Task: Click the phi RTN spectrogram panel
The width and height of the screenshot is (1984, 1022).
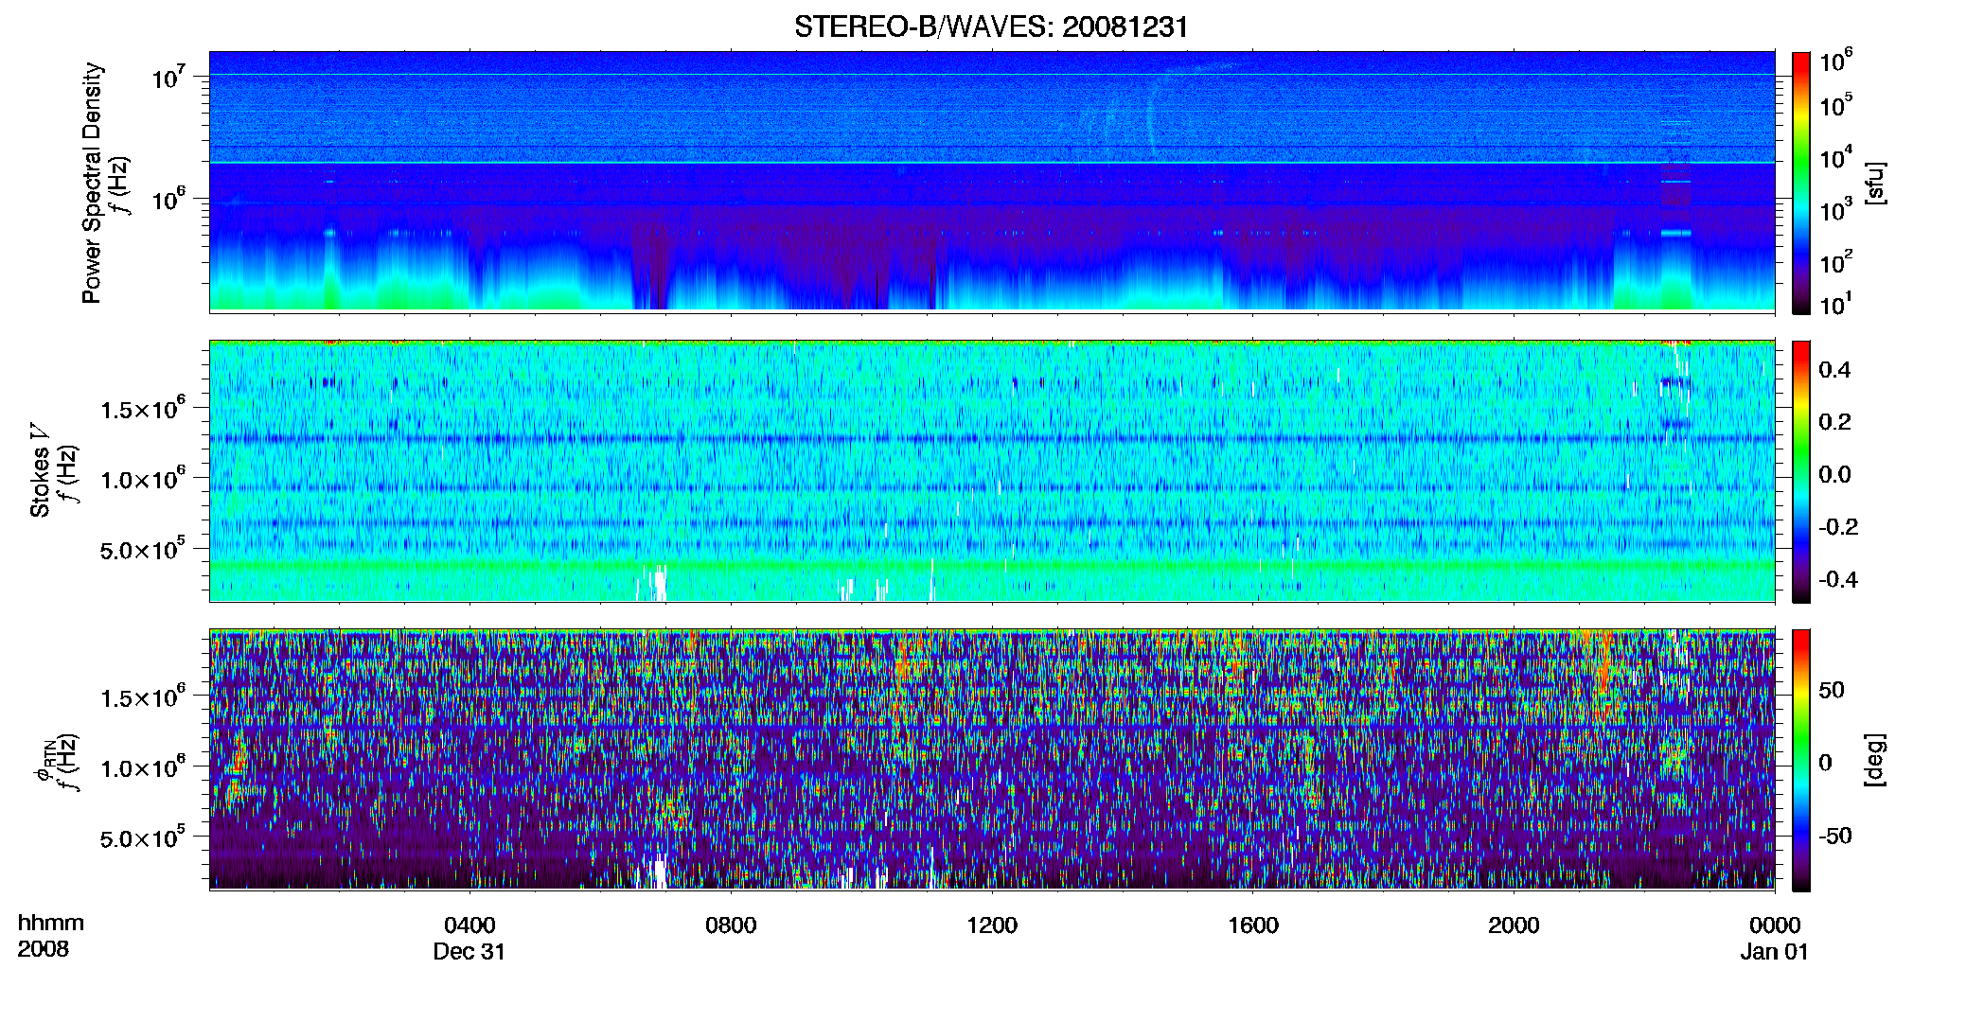Action: click(992, 760)
